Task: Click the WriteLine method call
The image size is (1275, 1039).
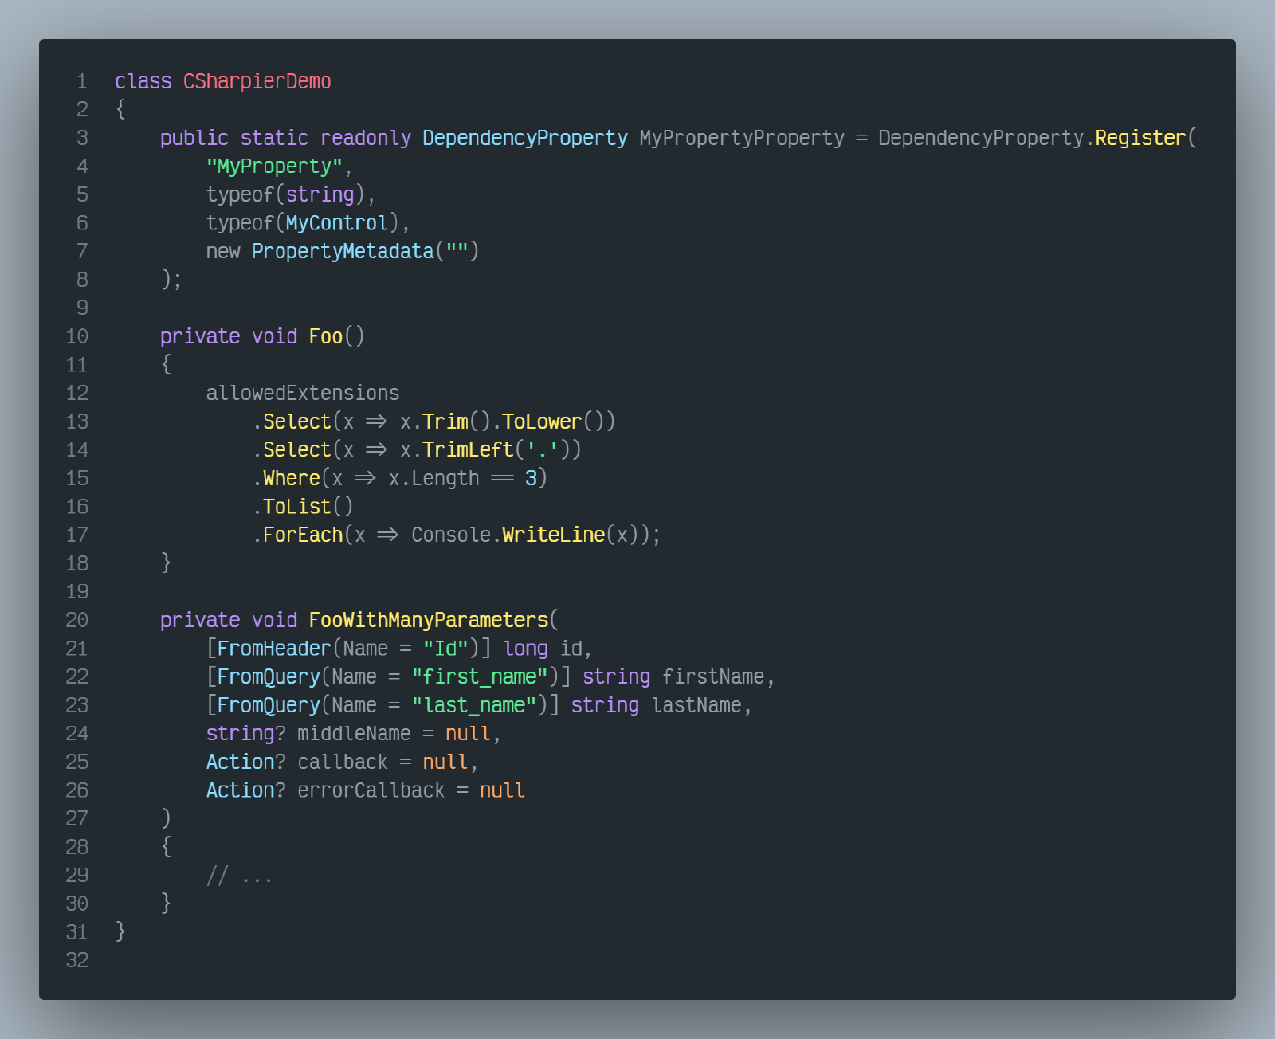Action: [x=554, y=535]
